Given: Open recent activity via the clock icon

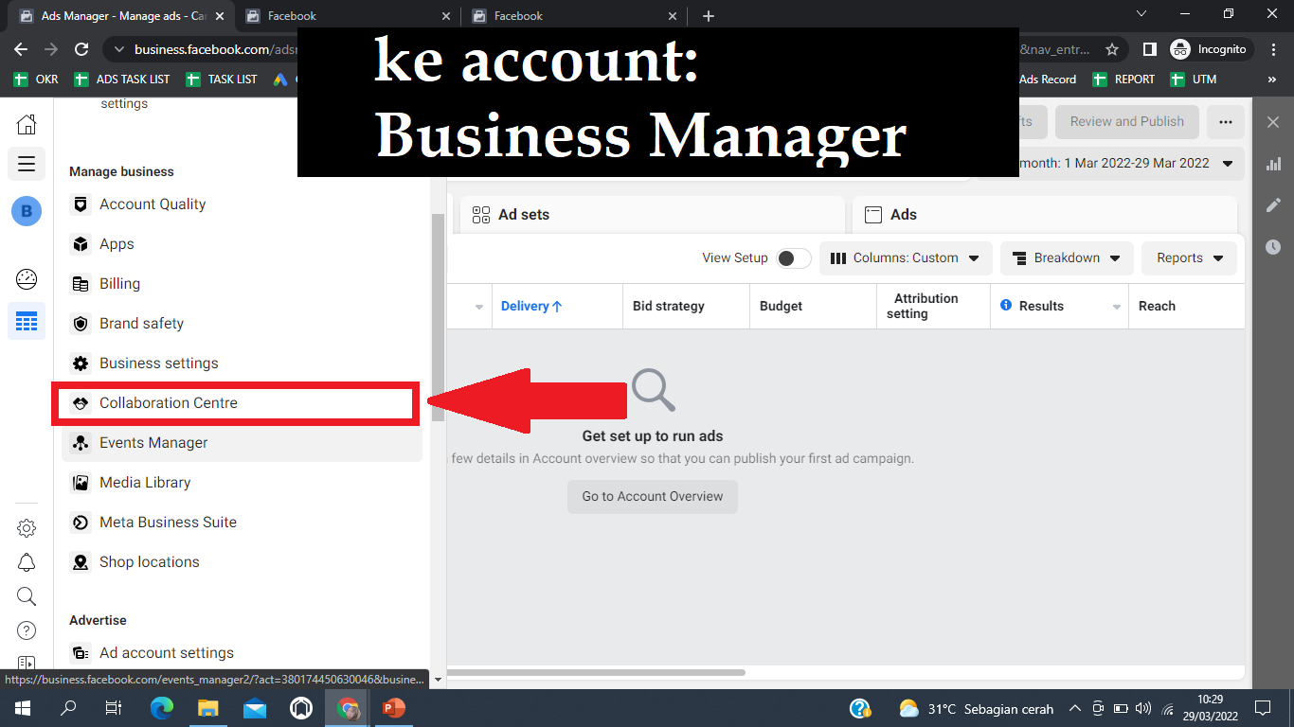Looking at the screenshot, I should coord(1274,246).
